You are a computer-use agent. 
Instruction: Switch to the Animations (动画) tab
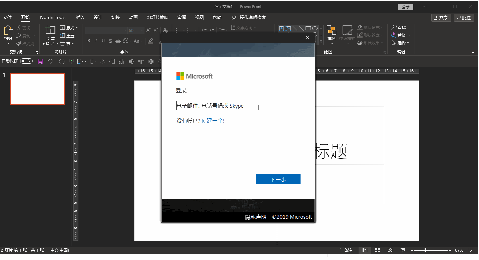133,17
